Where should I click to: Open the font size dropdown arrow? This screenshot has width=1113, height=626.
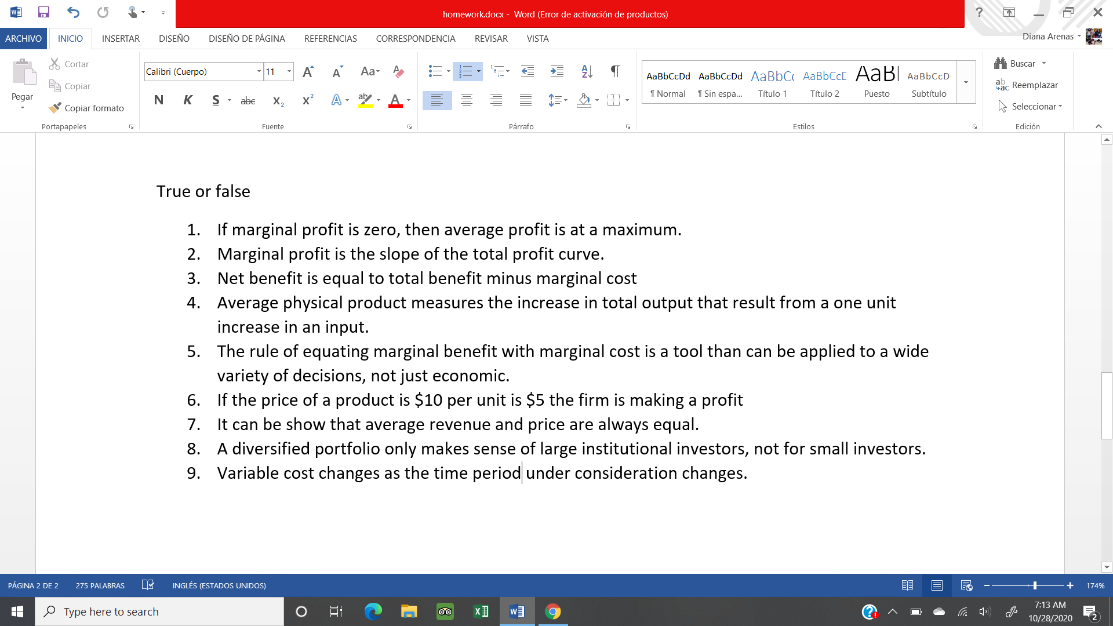click(x=289, y=71)
